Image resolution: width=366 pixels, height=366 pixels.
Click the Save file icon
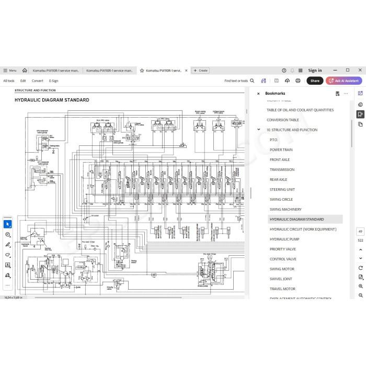tap(277, 81)
